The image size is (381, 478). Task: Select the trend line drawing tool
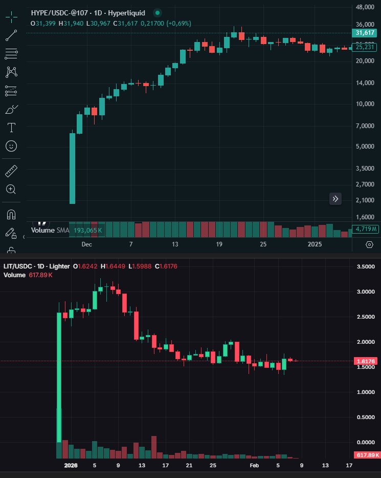(x=11, y=35)
